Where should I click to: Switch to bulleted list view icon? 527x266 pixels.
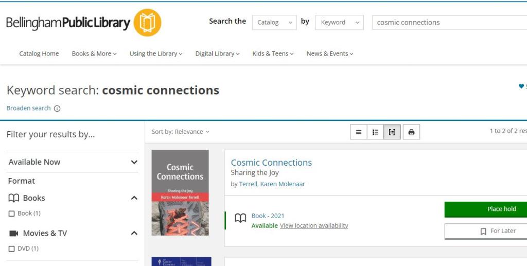pos(375,132)
